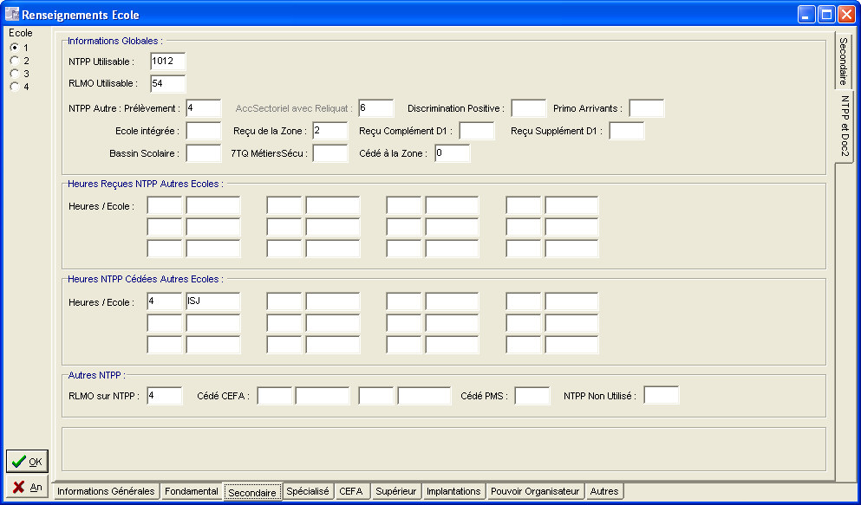Click the Reçu de la Zone field
861x505 pixels.
[330, 131]
